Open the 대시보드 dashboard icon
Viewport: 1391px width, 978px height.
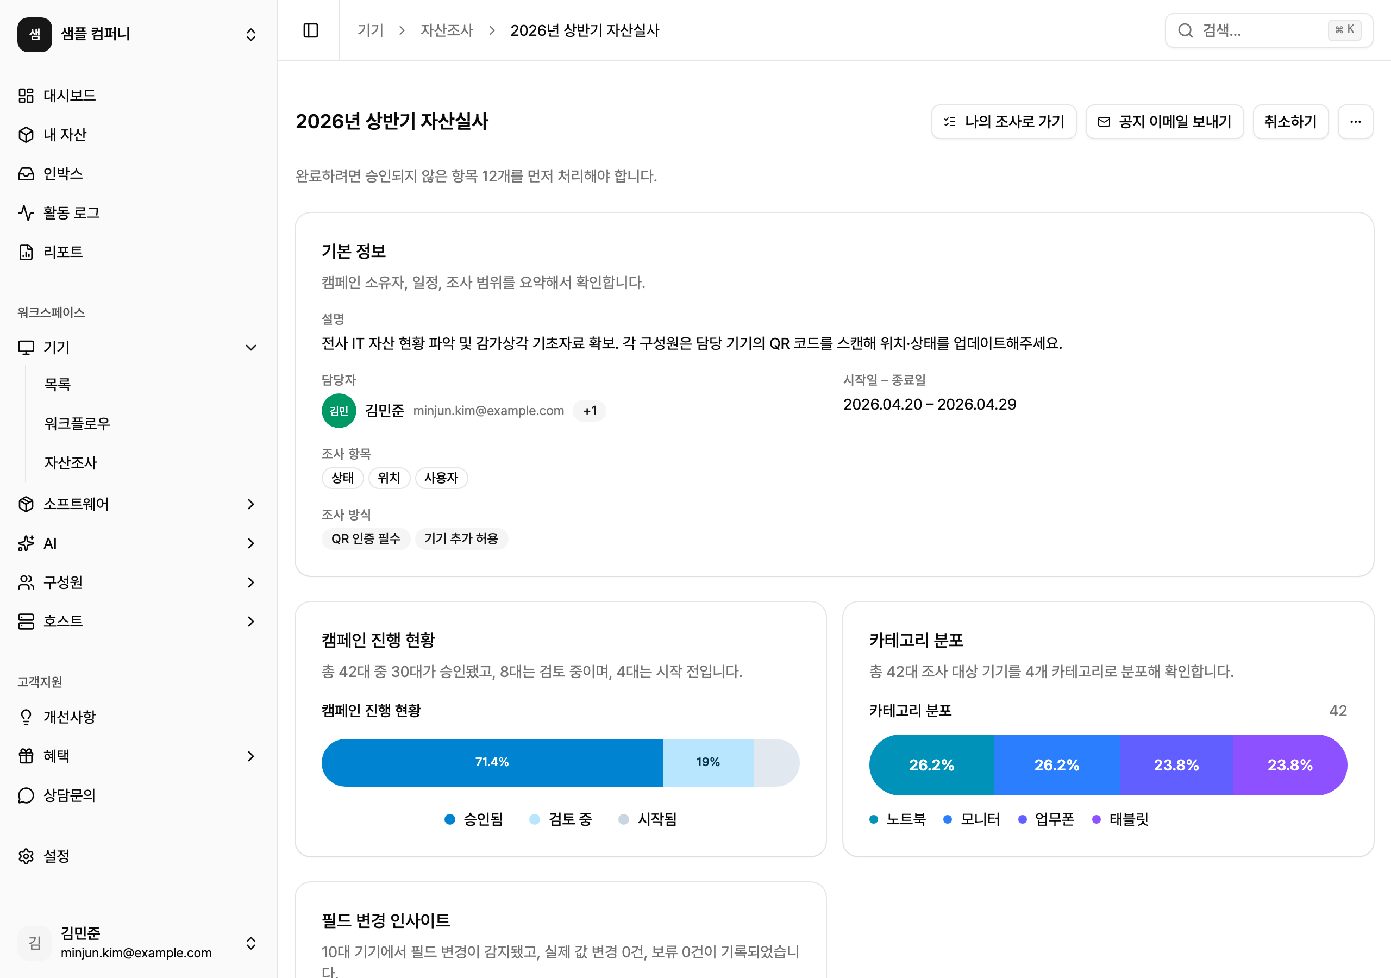(x=26, y=95)
